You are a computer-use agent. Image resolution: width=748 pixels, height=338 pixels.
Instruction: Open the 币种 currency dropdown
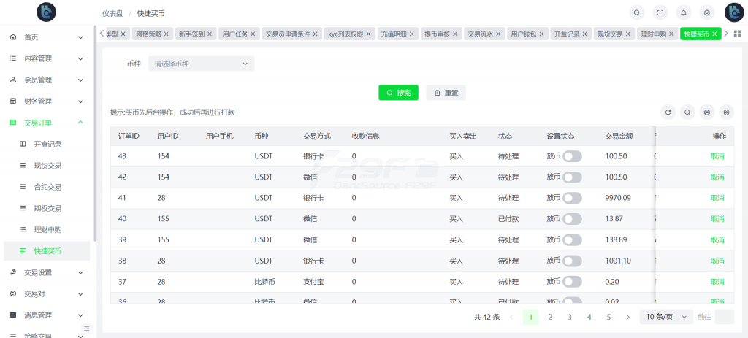click(200, 64)
